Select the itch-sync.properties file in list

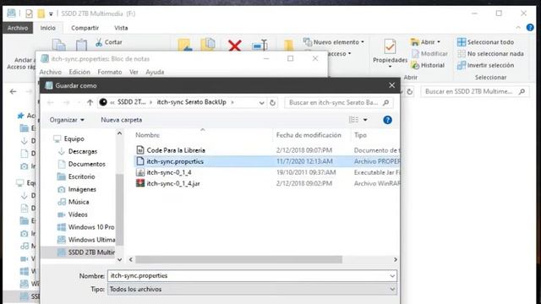pyautogui.click(x=266, y=161)
